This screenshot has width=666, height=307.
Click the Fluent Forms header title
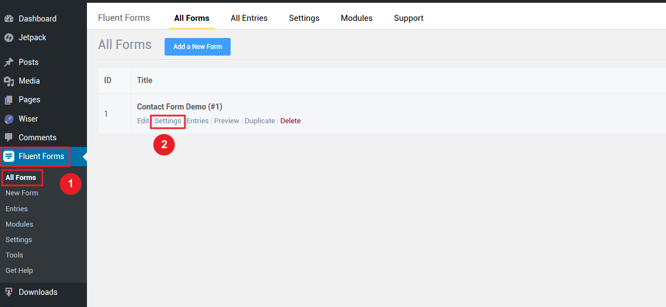pyautogui.click(x=124, y=18)
